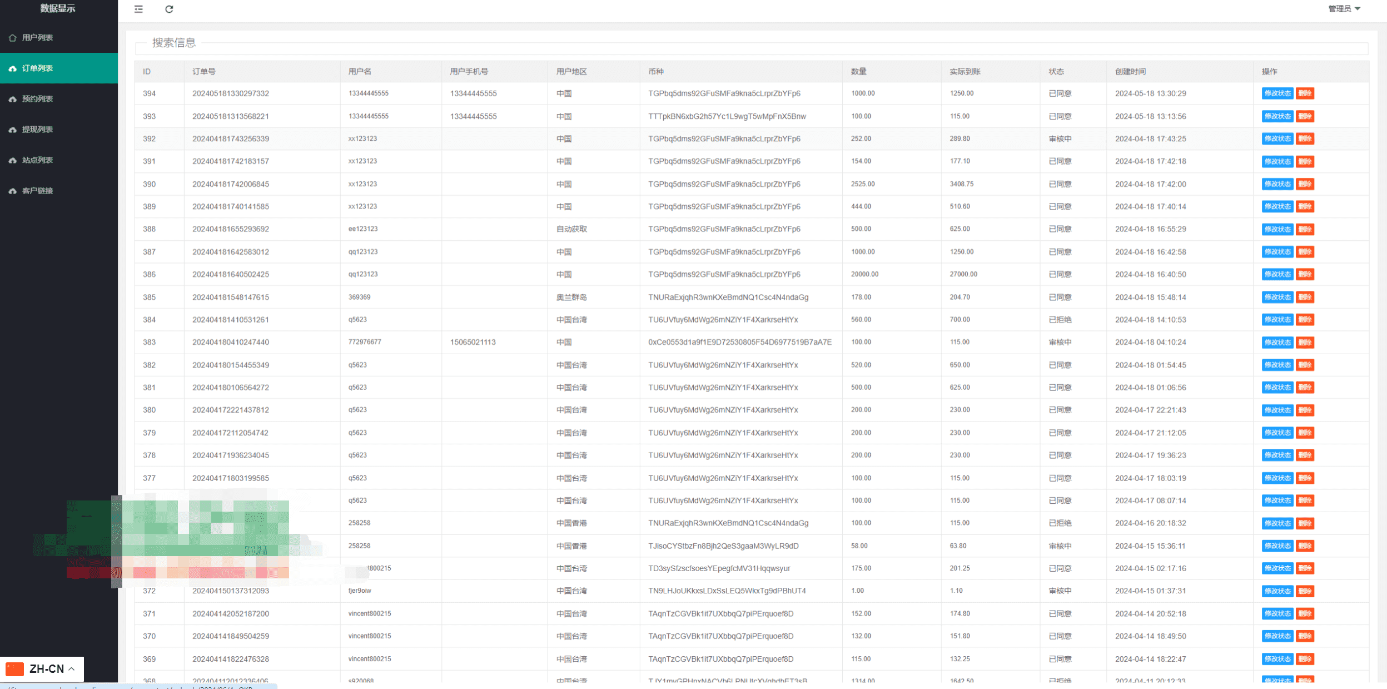Click the cloud icon beside 预约列表
The height and width of the screenshot is (689, 1387).
point(13,99)
